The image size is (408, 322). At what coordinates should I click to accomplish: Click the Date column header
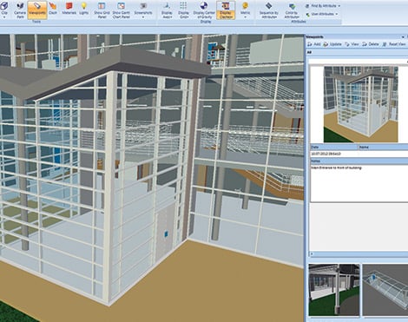click(334, 147)
